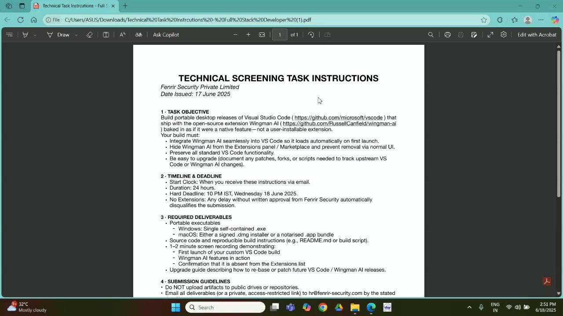Zoom out the PDF page

click(235, 35)
